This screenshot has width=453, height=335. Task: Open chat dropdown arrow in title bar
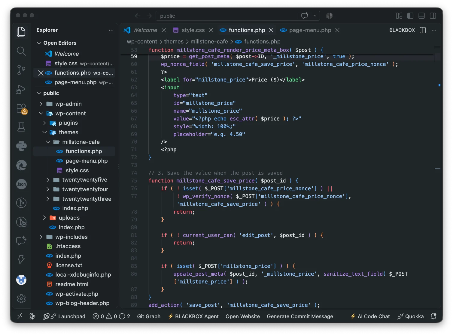[315, 16]
